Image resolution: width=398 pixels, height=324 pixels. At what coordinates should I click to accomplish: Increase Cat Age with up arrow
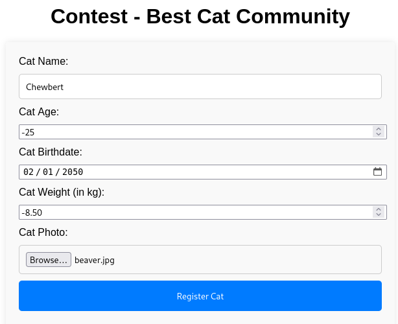(x=378, y=129)
